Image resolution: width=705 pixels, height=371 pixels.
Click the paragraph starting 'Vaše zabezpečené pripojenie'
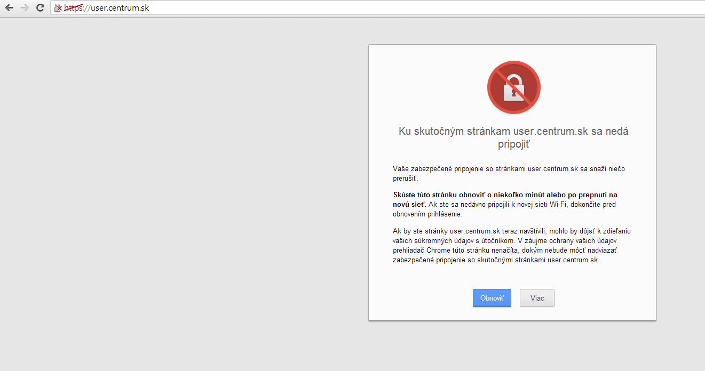[x=509, y=173]
